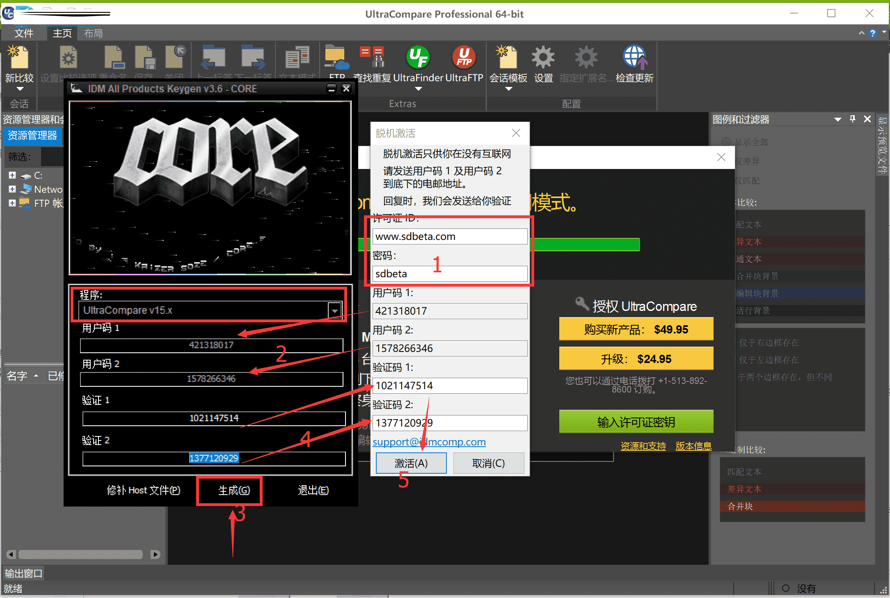
Task: Open the File (文件) menu
Action: click(24, 33)
